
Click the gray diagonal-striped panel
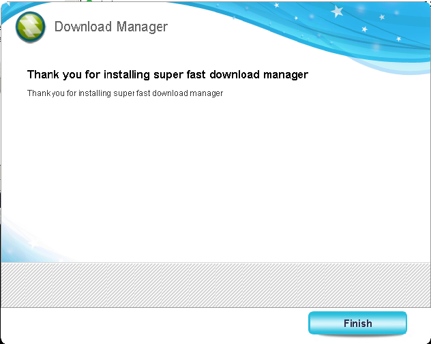215,284
